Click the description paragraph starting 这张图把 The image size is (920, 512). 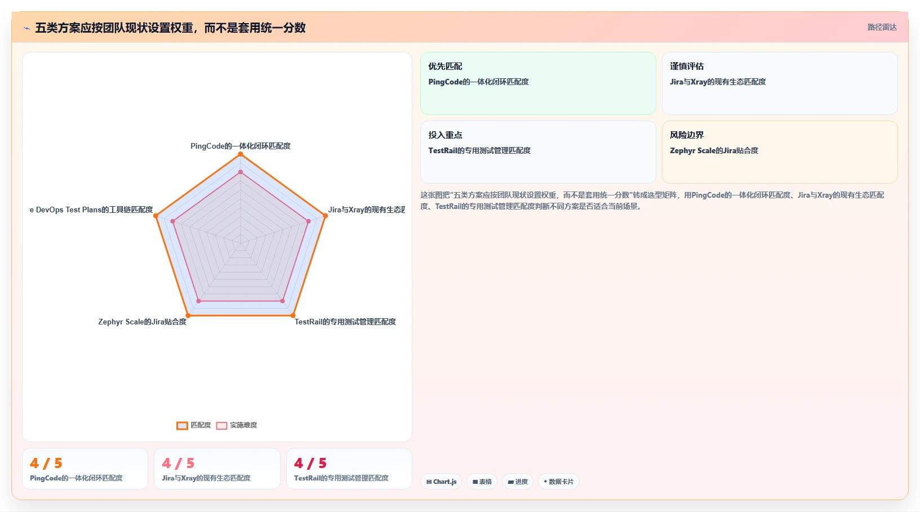coord(652,201)
